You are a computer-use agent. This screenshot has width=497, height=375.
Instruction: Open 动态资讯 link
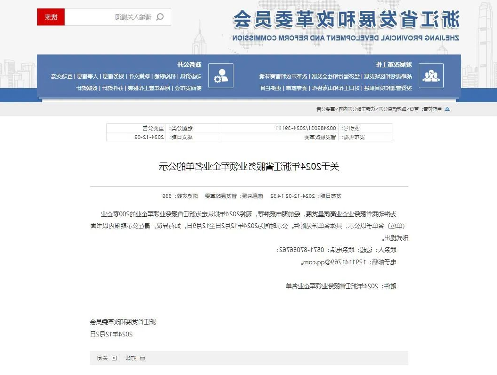tap(191, 76)
